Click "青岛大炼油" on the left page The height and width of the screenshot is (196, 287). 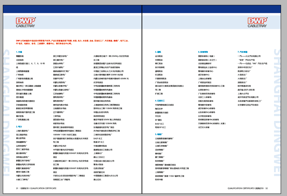[x=98, y=164]
